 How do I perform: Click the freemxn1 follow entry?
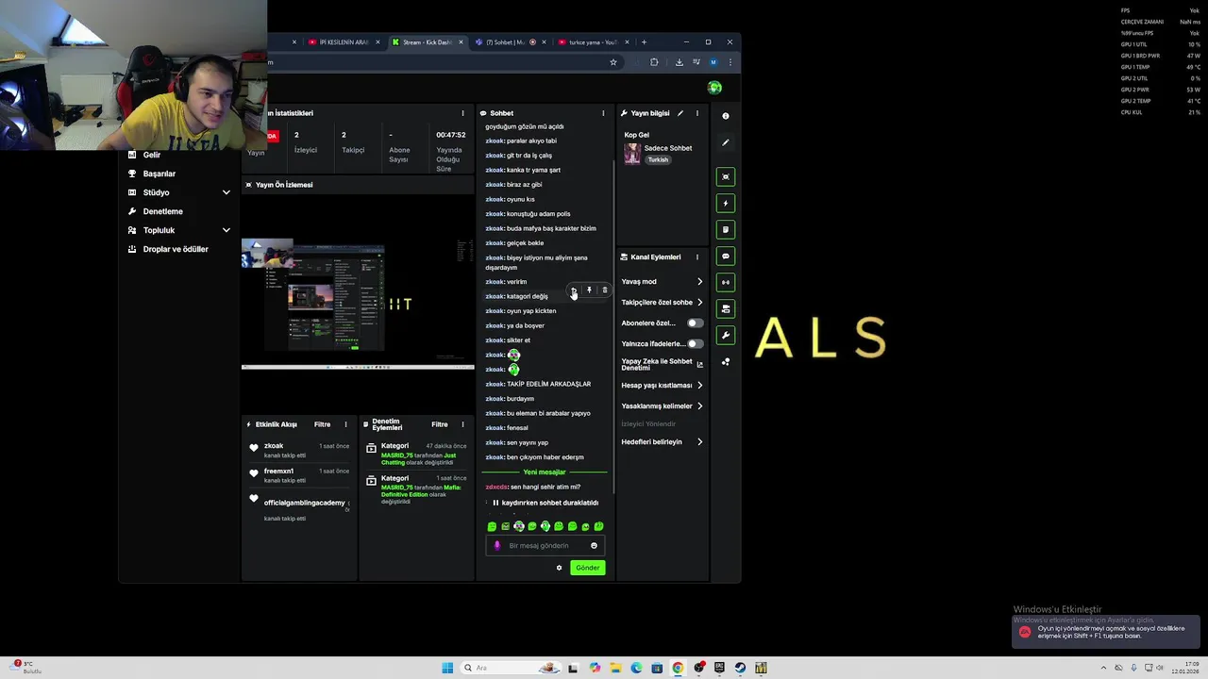[x=299, y=475]
